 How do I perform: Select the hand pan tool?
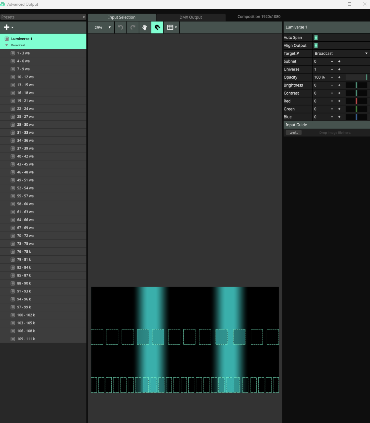pos(145,27)
